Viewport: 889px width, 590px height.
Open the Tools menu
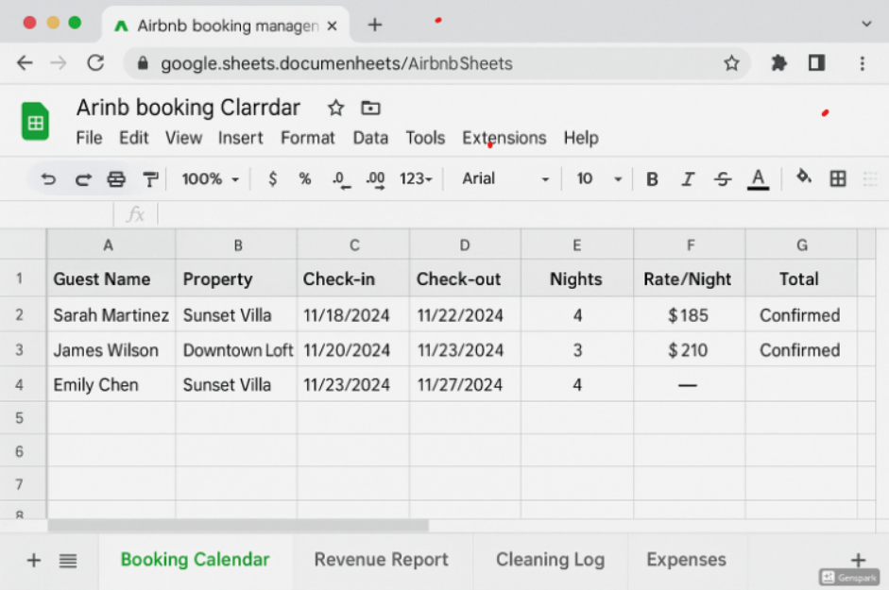[x=425, y=138]
